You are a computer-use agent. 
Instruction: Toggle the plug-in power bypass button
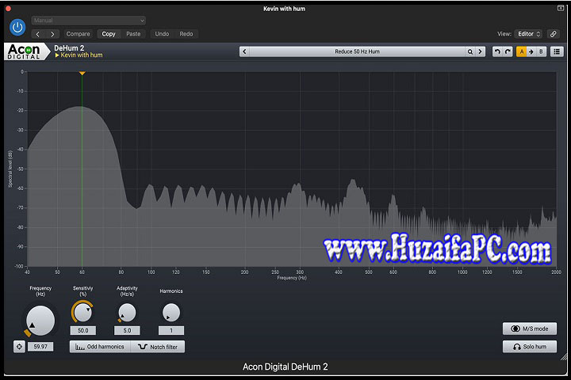click(x=17, y=27)
